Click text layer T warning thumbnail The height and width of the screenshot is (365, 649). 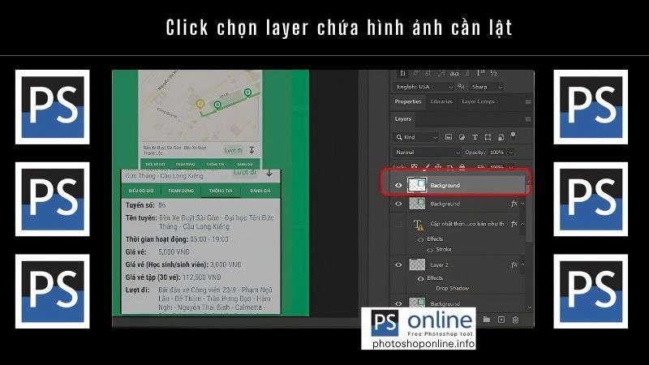418,225
